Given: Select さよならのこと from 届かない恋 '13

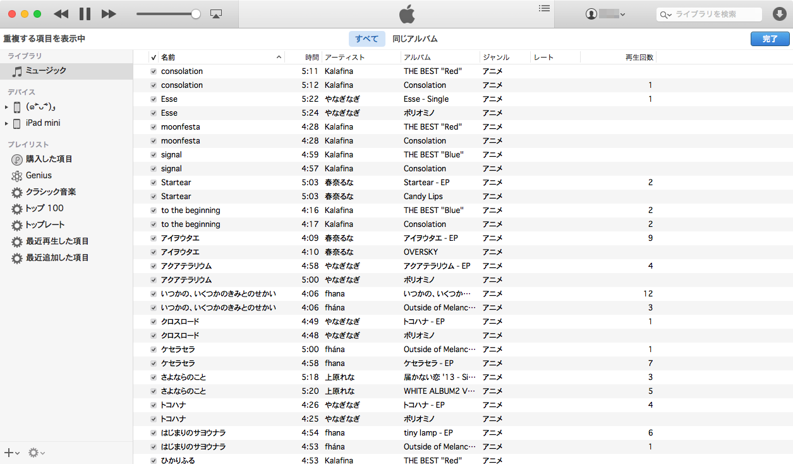Looking at the screenshot, I should click(x=463, y=377).
